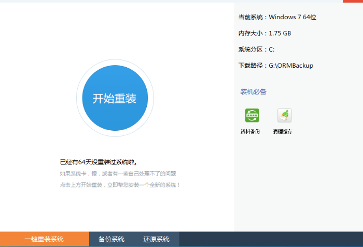The image size is (363, 247).
Task: Select the 清理缓存 text label
Action: pyautogui.click(x=283, y=132)
